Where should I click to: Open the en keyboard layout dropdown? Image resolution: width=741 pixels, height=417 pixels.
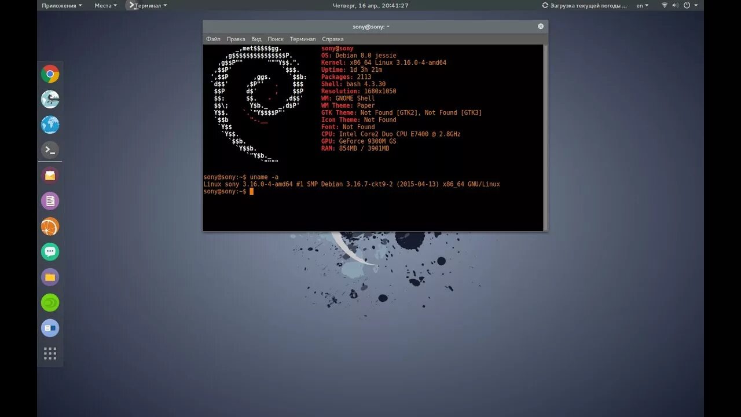click(643, 5)
